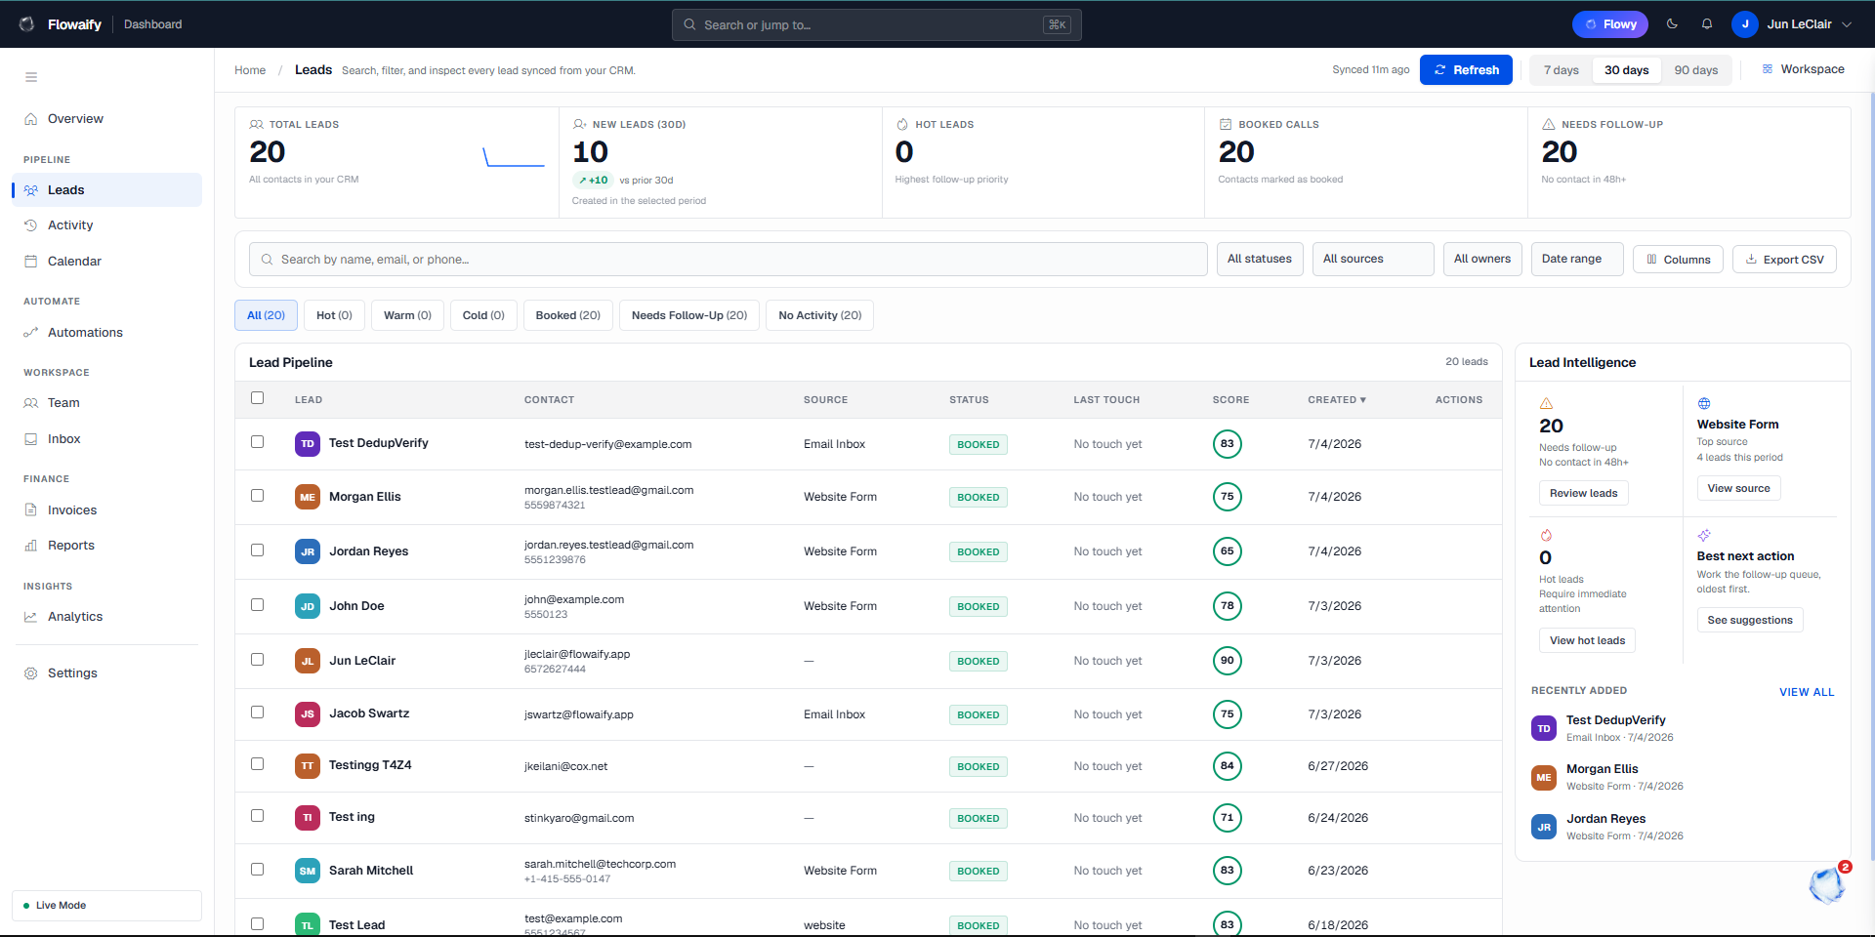Sort by the Created column header

pyautogui.click(x=1337, y=400)
